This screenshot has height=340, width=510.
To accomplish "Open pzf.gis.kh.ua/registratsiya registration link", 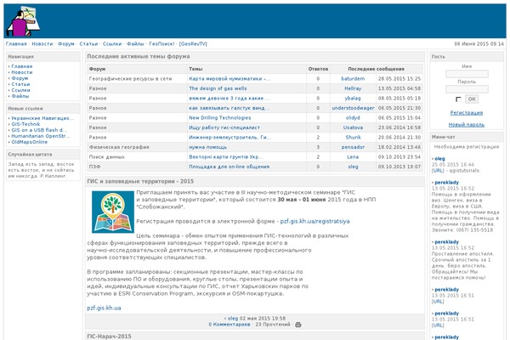I will click(x=314, y=221).
